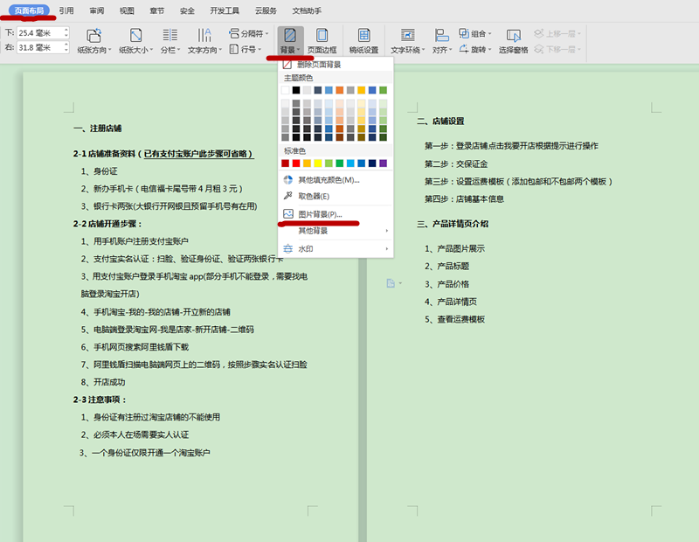The image size is (699, 542).
Task: Click the line 第二步：交保证金
Action: (x=456, y=163)
